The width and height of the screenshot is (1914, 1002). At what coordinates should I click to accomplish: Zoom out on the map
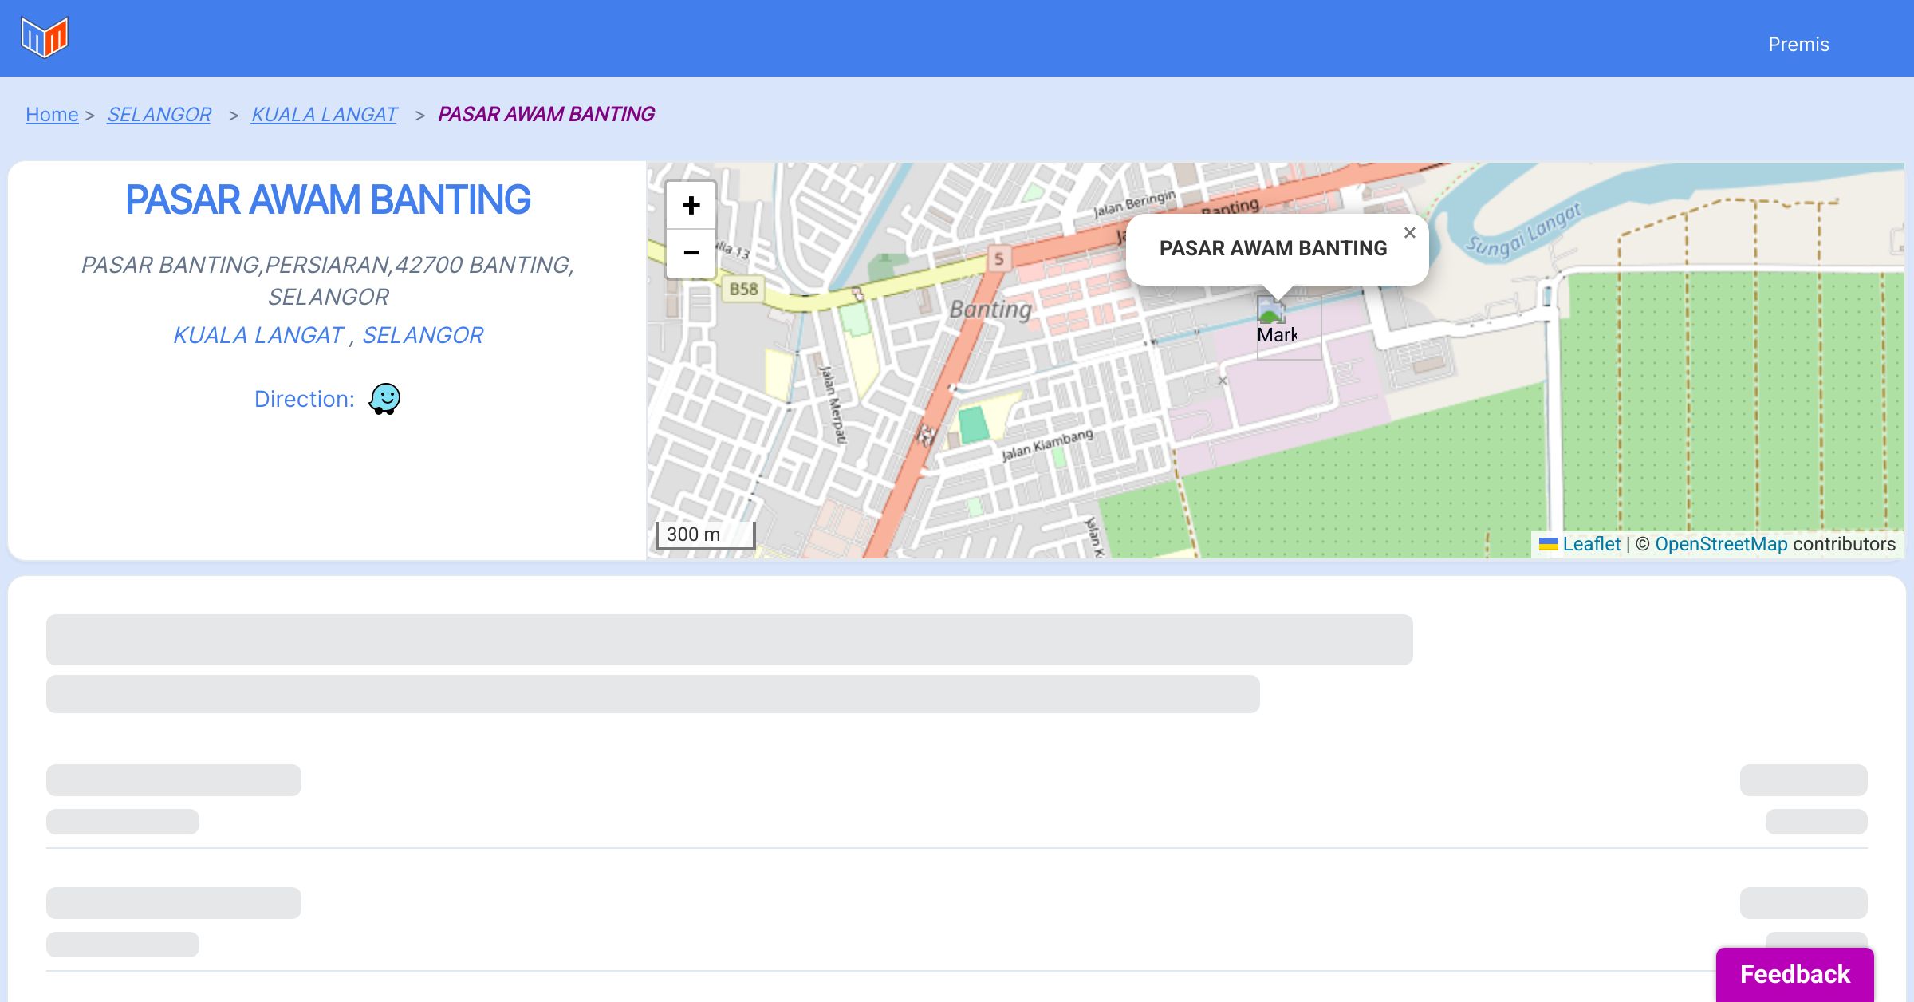point(691,253)
